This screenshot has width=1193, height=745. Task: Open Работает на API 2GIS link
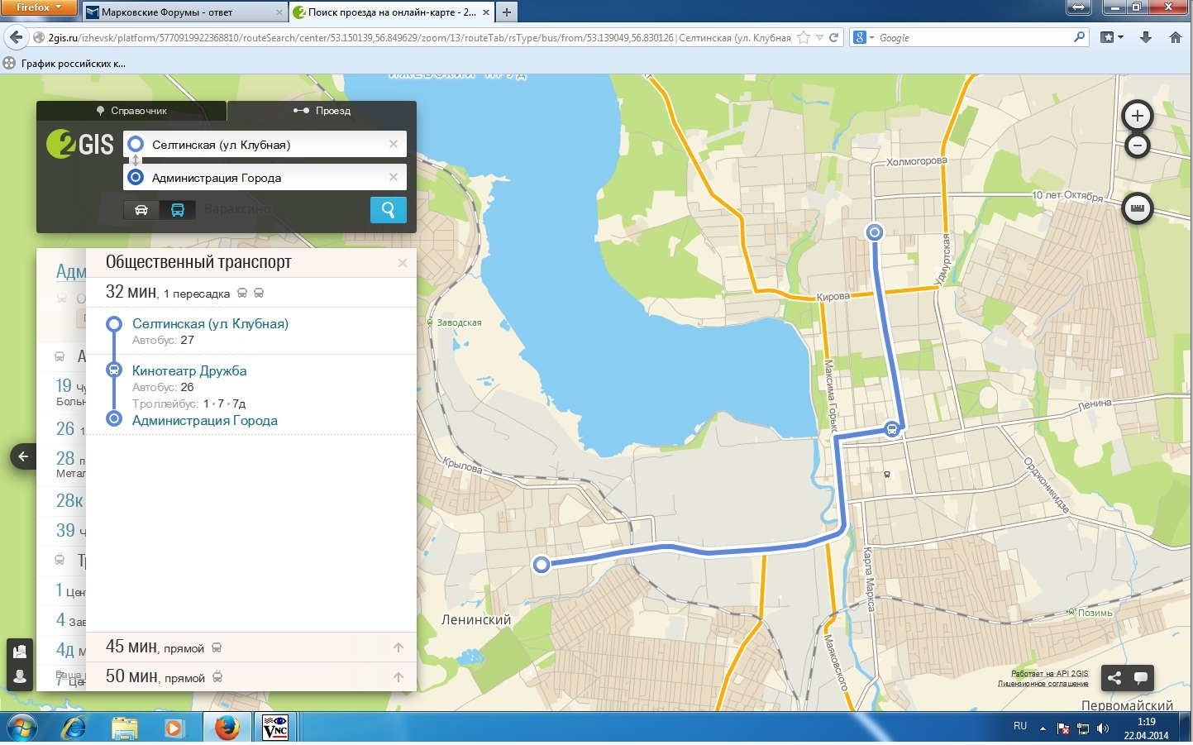pyautogui.click(x=1049, y=674)
